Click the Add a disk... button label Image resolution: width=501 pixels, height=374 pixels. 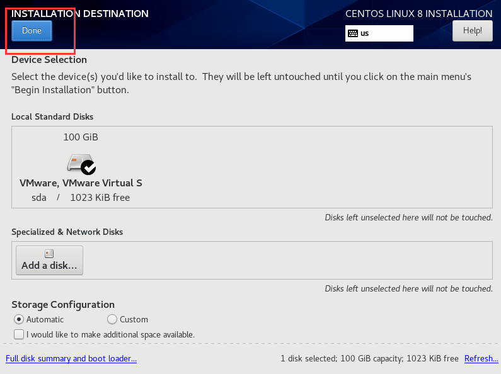pyautogui.click(x=49, y=266)
